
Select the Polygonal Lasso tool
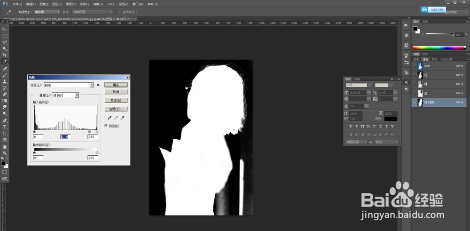click(x=5, y=42)
